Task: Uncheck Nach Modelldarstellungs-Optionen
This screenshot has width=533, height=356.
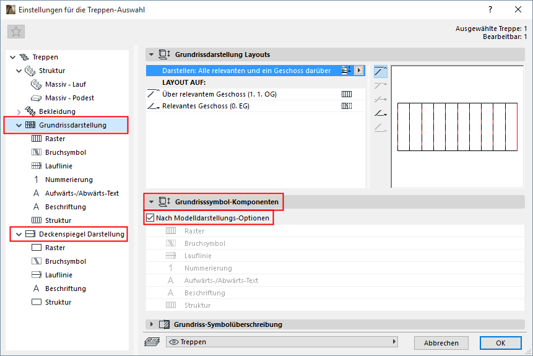Action: pos(150,218)
